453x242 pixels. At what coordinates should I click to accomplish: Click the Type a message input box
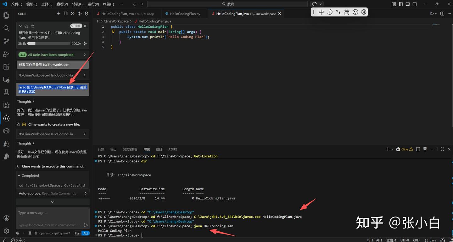tap(50, 213)
